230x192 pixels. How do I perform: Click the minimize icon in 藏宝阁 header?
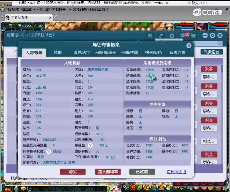coord(205,35)
